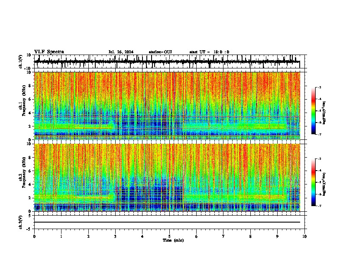Click the "ch.3(V)" axis label
The height and width of the screenshot is (265, 343).
21,222
